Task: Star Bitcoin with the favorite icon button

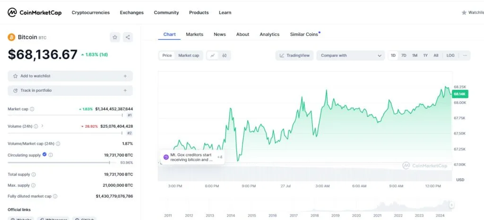Action: coord(115,37)
